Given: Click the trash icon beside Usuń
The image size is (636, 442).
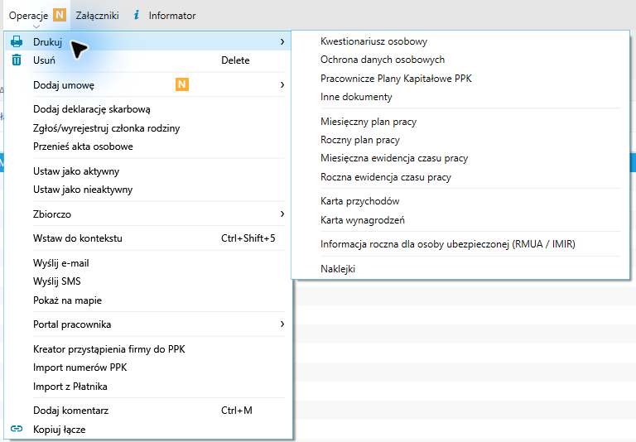Looking at the screenshot, I should point(17,60).
